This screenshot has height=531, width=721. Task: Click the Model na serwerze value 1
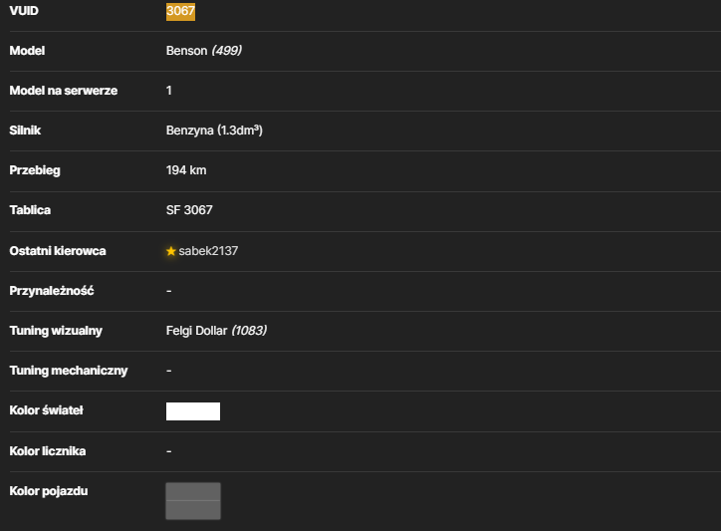(x=168, y=91)
